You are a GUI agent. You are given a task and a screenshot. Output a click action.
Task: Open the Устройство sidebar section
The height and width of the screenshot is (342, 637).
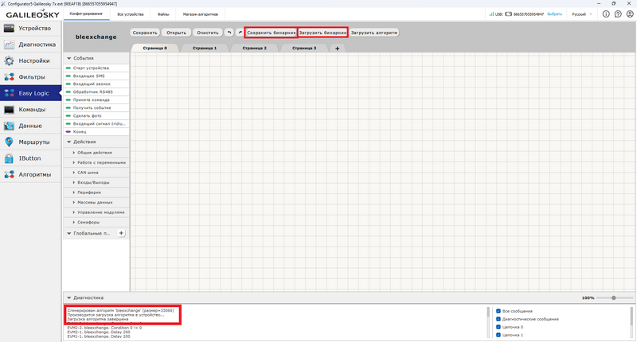tap(30, 29)
